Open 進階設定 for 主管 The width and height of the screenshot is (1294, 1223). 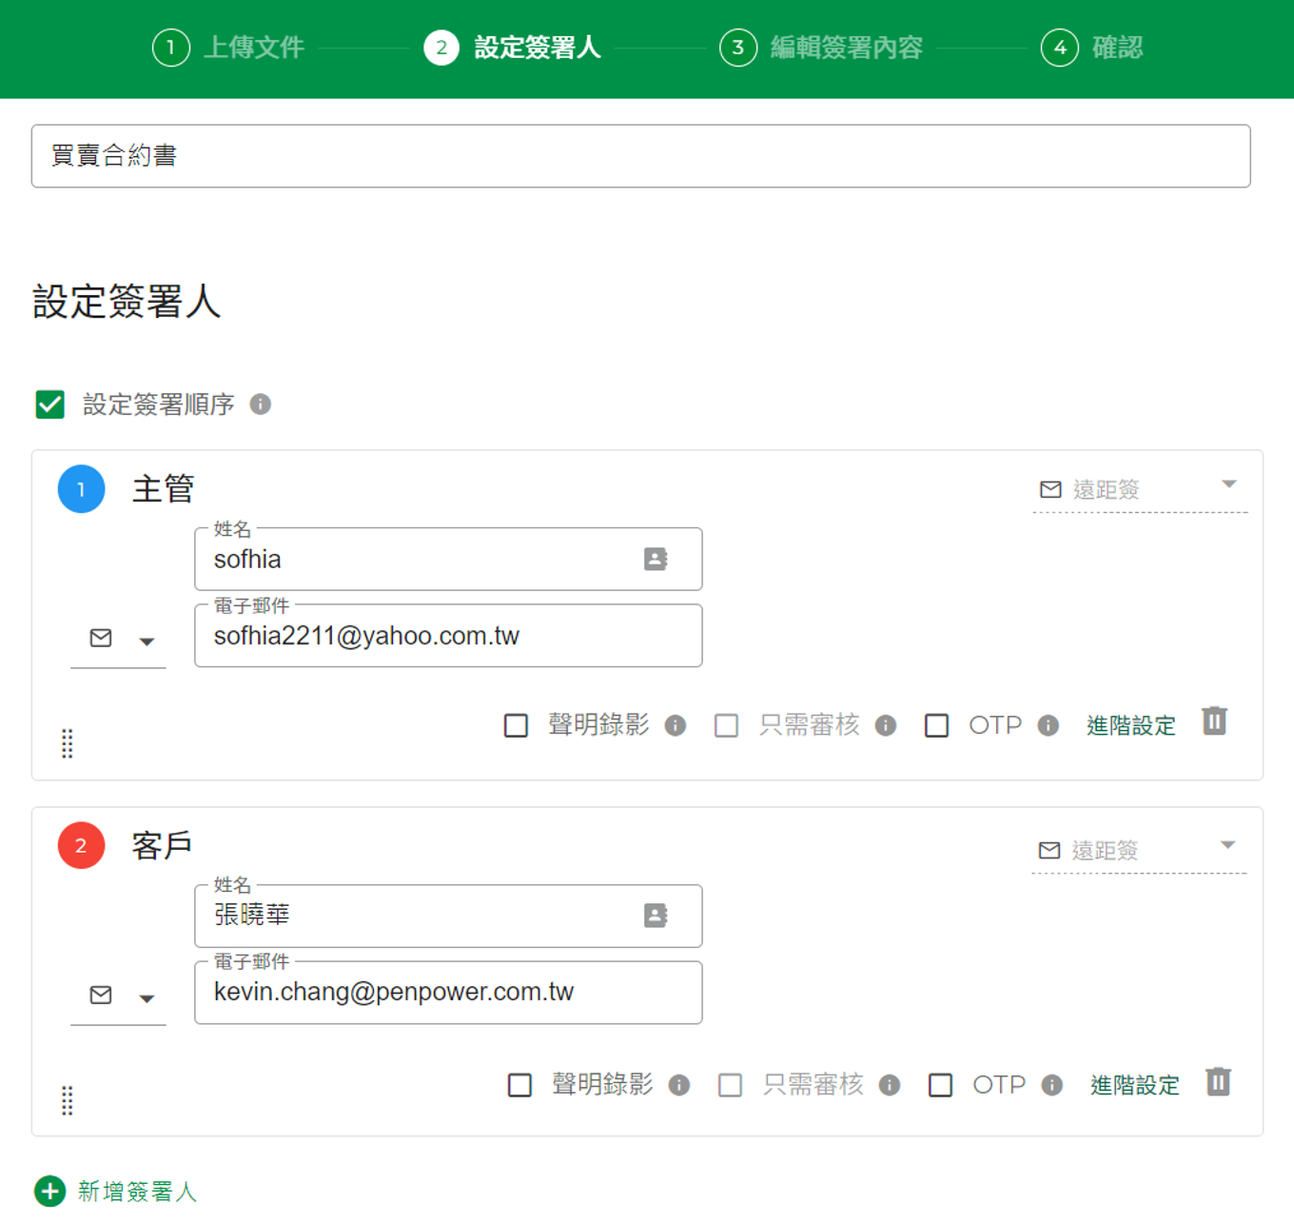(x=1131, y=725)
